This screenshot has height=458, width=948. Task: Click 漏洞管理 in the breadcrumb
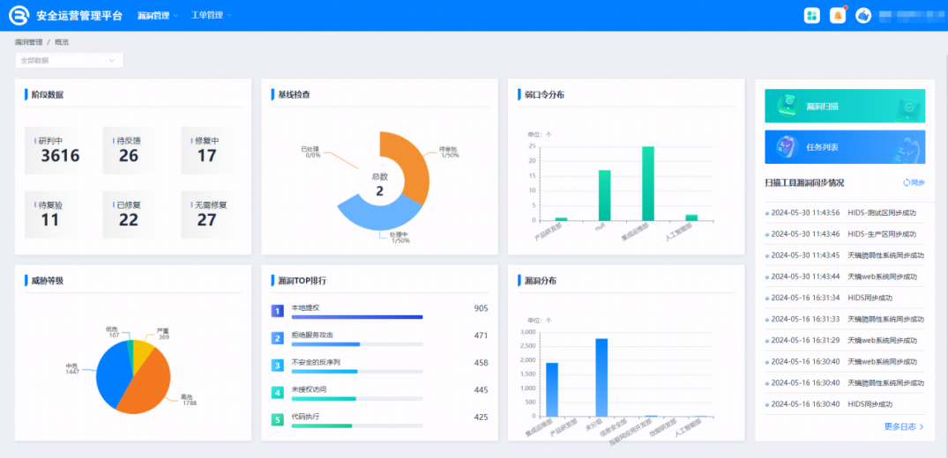click(x=28, y=42)
